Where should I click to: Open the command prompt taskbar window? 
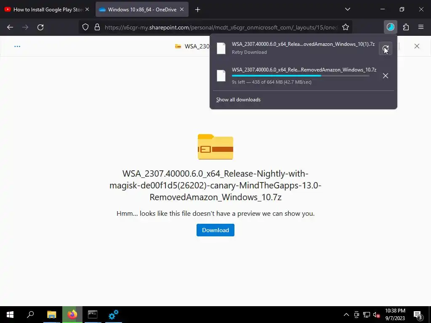93,315
